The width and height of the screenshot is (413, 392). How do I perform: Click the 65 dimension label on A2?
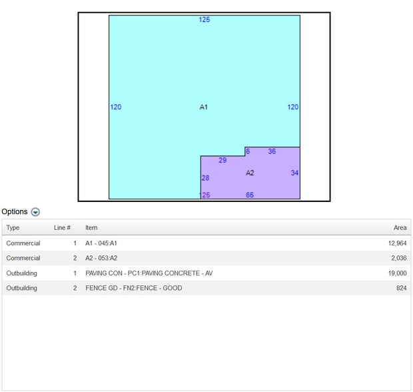click(x=250, y=195)
